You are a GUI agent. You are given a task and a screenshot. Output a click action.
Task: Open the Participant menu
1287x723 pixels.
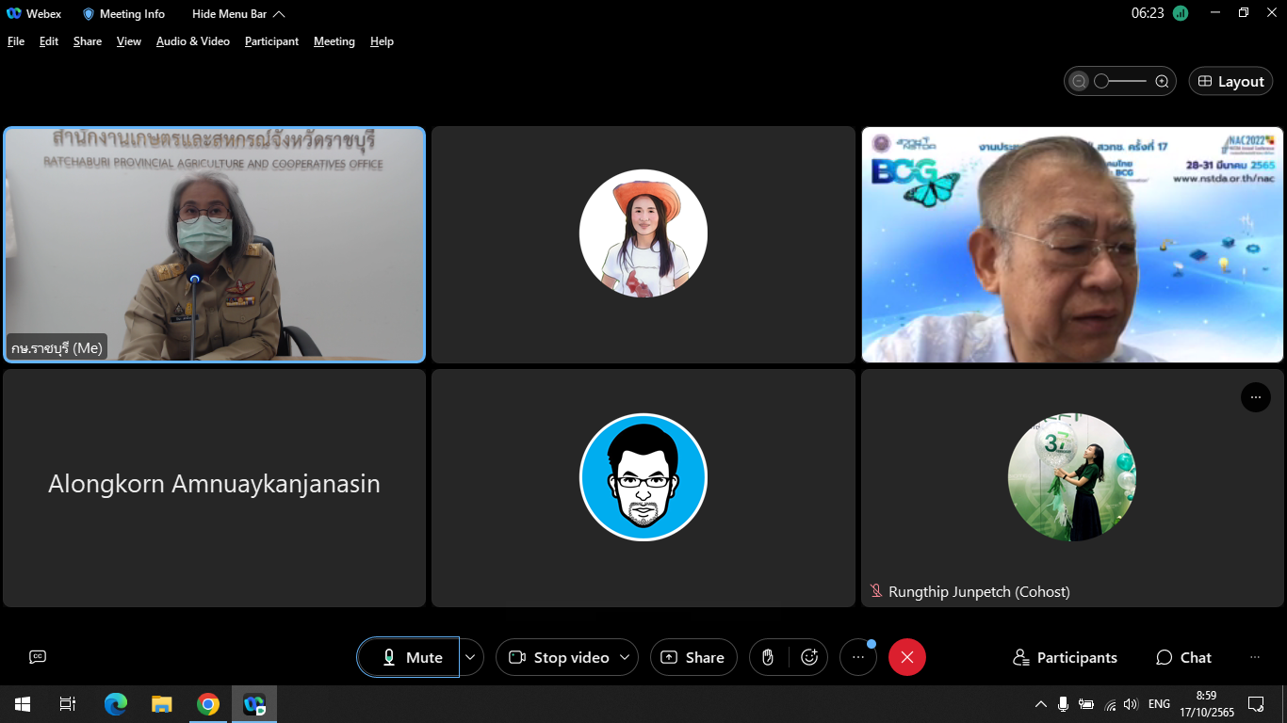271,41
